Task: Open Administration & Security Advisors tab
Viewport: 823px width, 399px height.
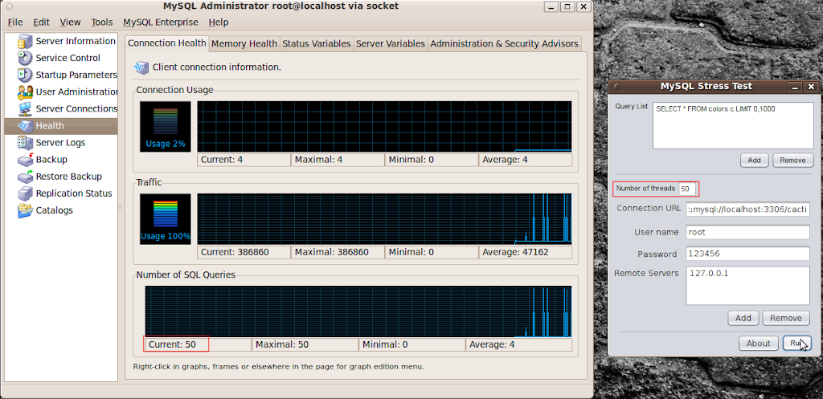Action: click(505, 44)
